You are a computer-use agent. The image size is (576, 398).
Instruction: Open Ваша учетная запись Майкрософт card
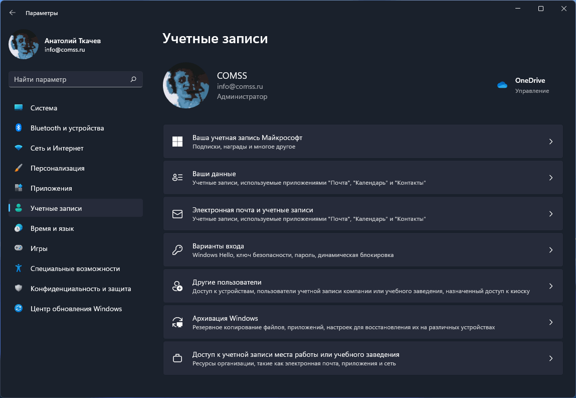363,142
